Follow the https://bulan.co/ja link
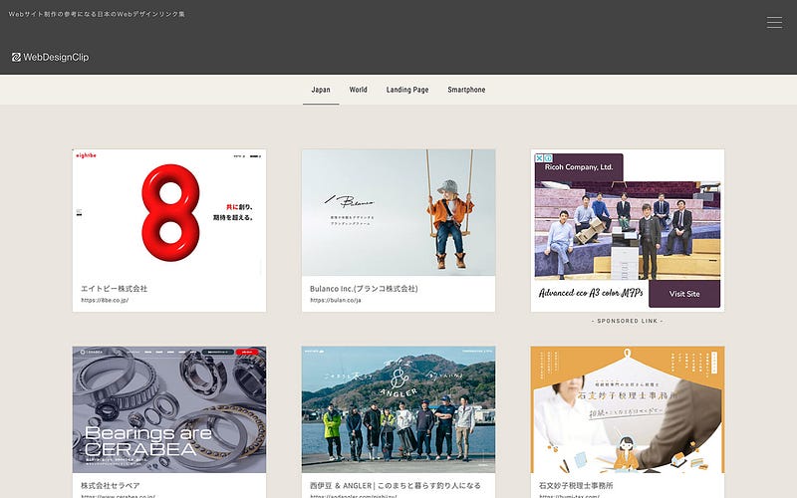 coord(336,301)
